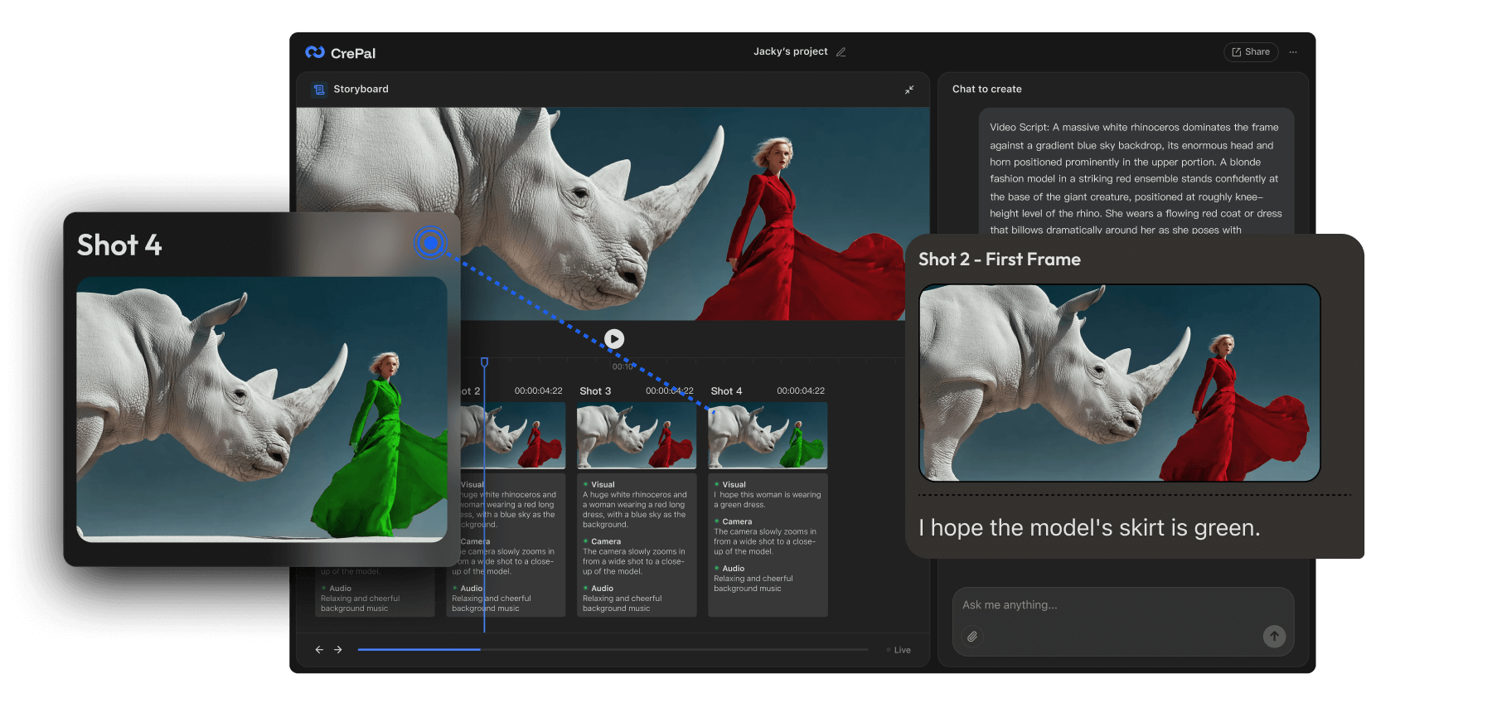The height and width of the screenshot is (703, 1497).
Task: Open the three-dot more options menu
Action: 1293,52
